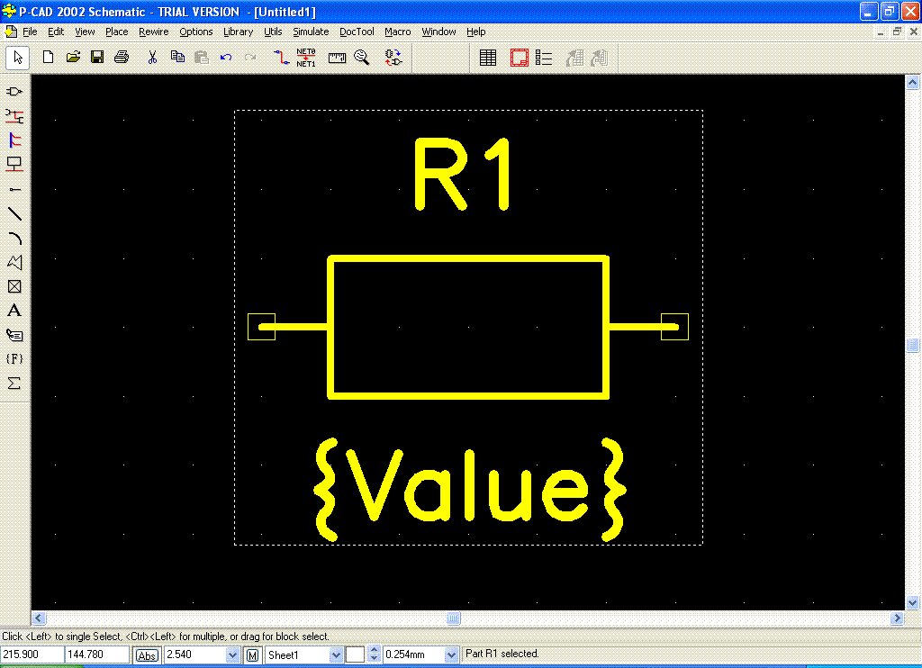Click the white color box in status bar

tap(355, 655)
